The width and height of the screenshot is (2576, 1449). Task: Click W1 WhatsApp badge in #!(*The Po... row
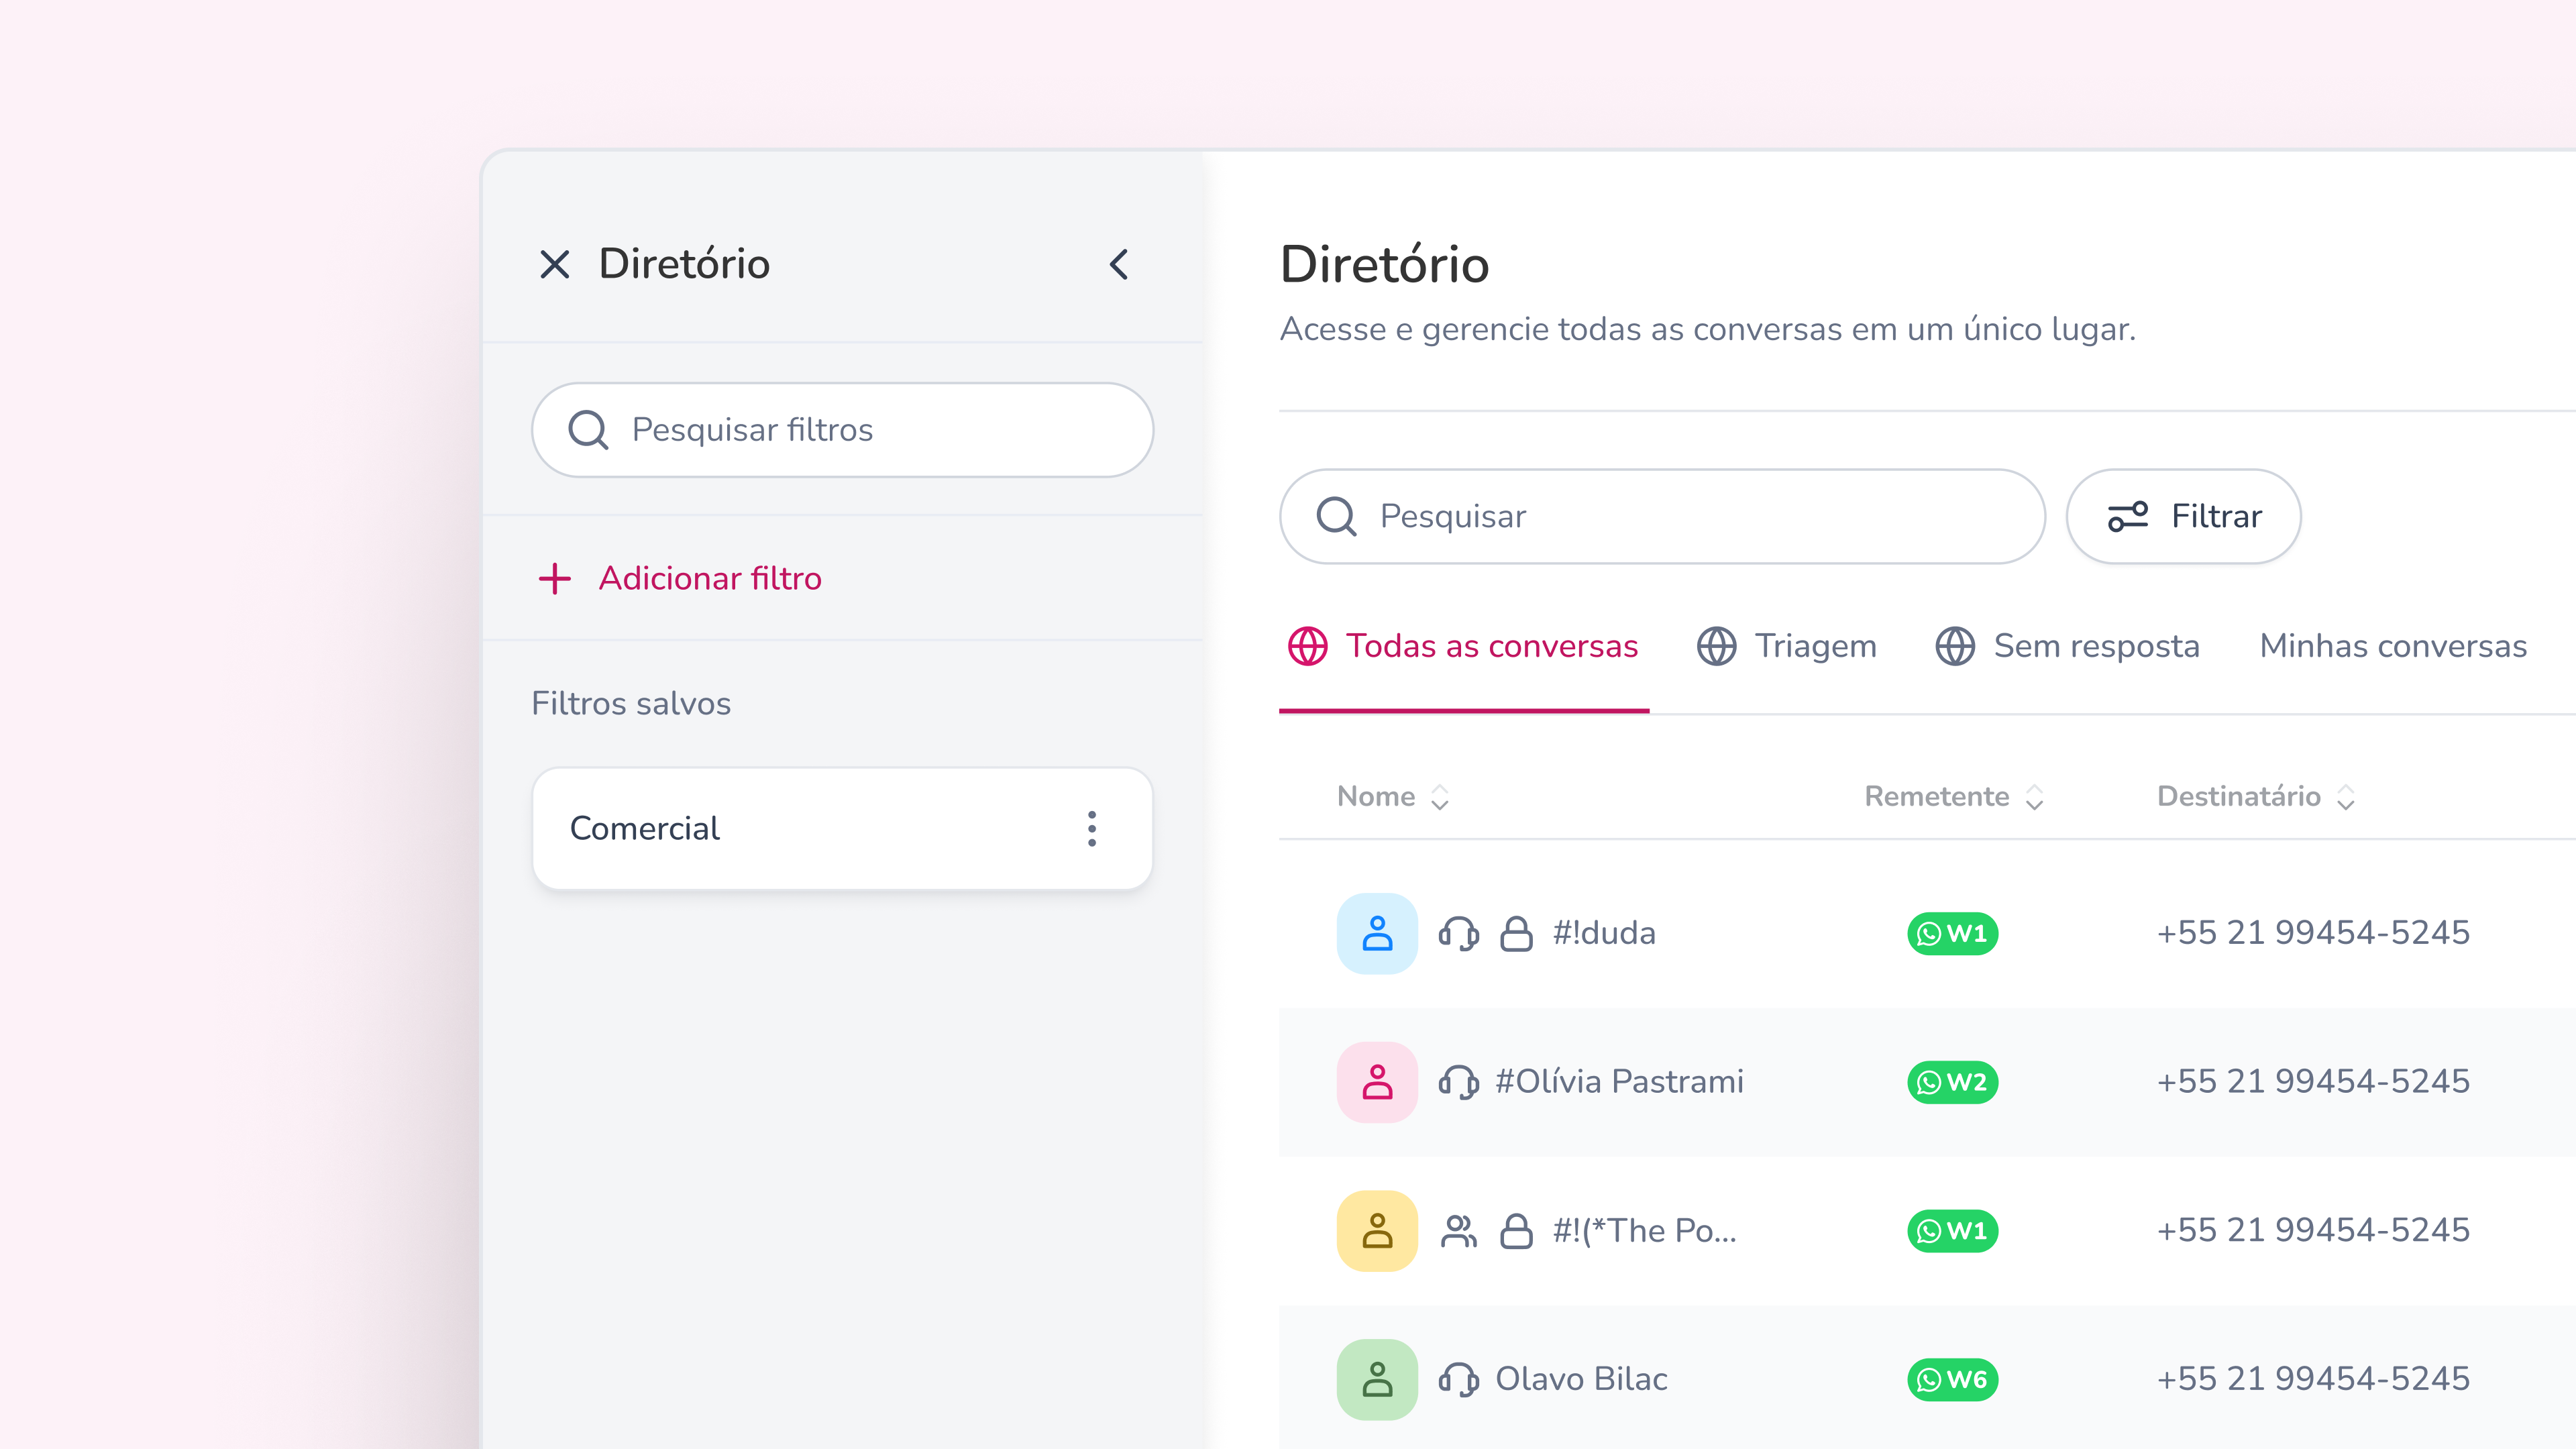tap(1952, 1232)
